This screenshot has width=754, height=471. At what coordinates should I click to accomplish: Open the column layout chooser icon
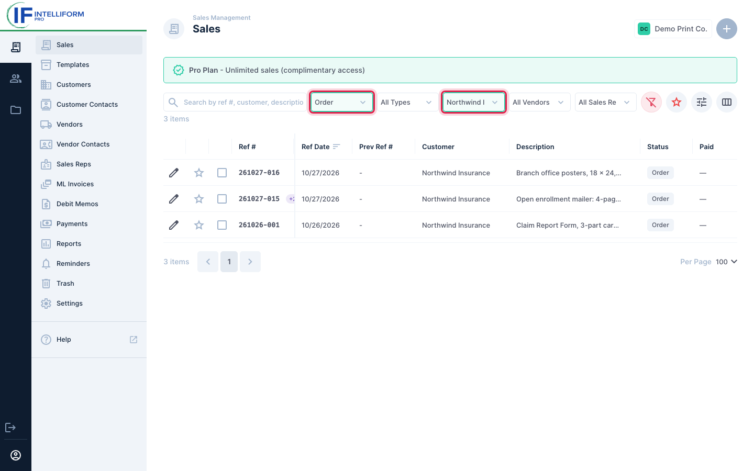click(727, 102)
